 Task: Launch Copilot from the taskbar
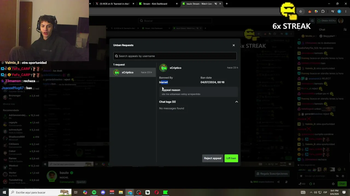85,192
